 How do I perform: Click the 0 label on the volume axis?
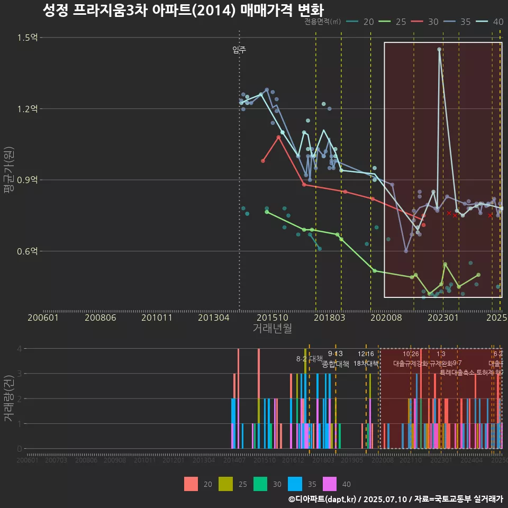[x=20, y=449]
